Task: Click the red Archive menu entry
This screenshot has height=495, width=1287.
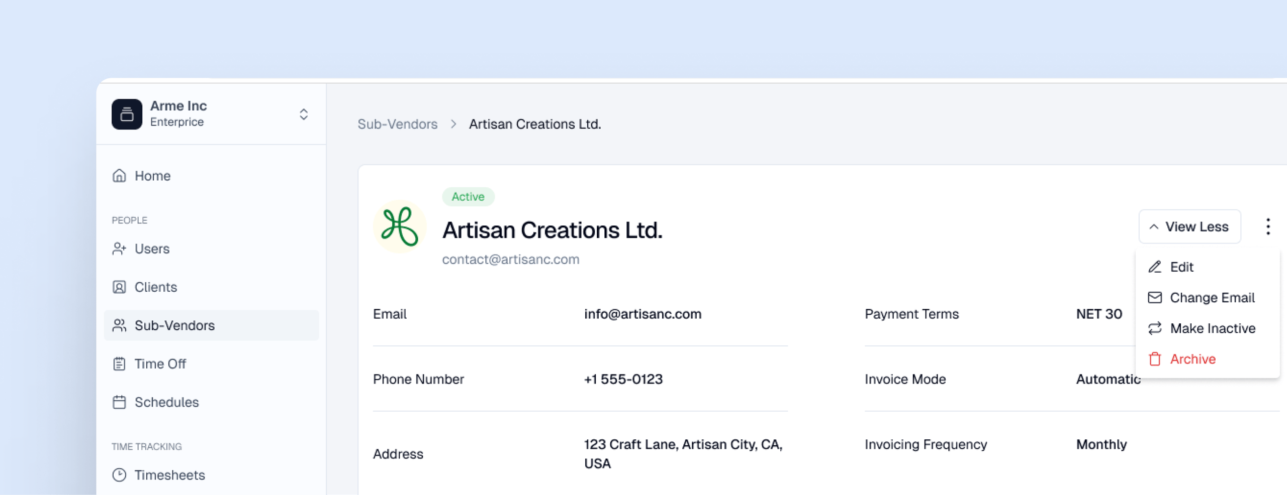Action: tap(1192, 359)
